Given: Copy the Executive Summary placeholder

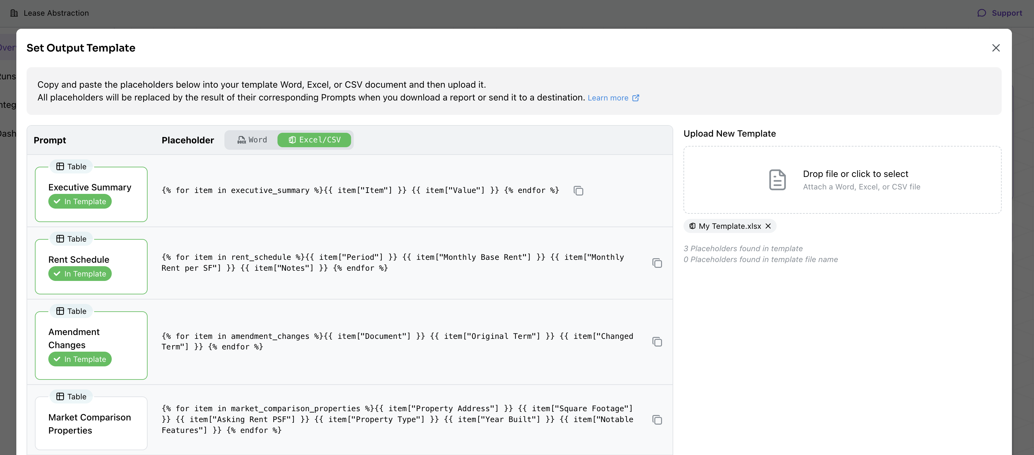Looking at the screenshot, I should (x=578, y=191).
